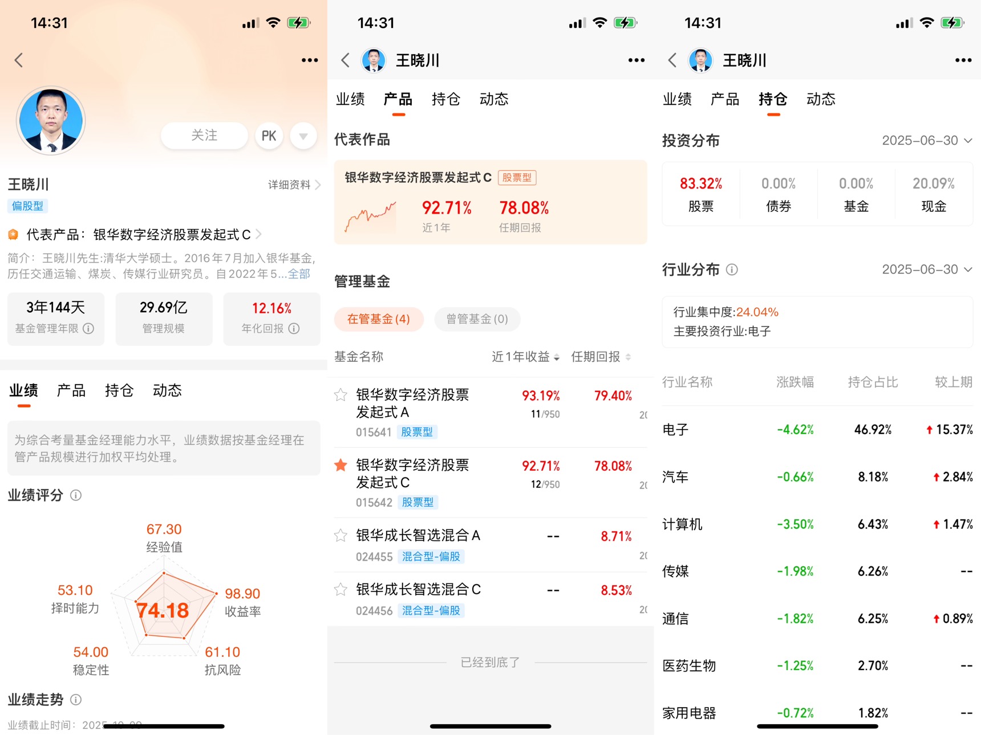The height and width of the screenshot is (735, 981).
Task: Sort funds by 近1年收益
Action: 526,357
